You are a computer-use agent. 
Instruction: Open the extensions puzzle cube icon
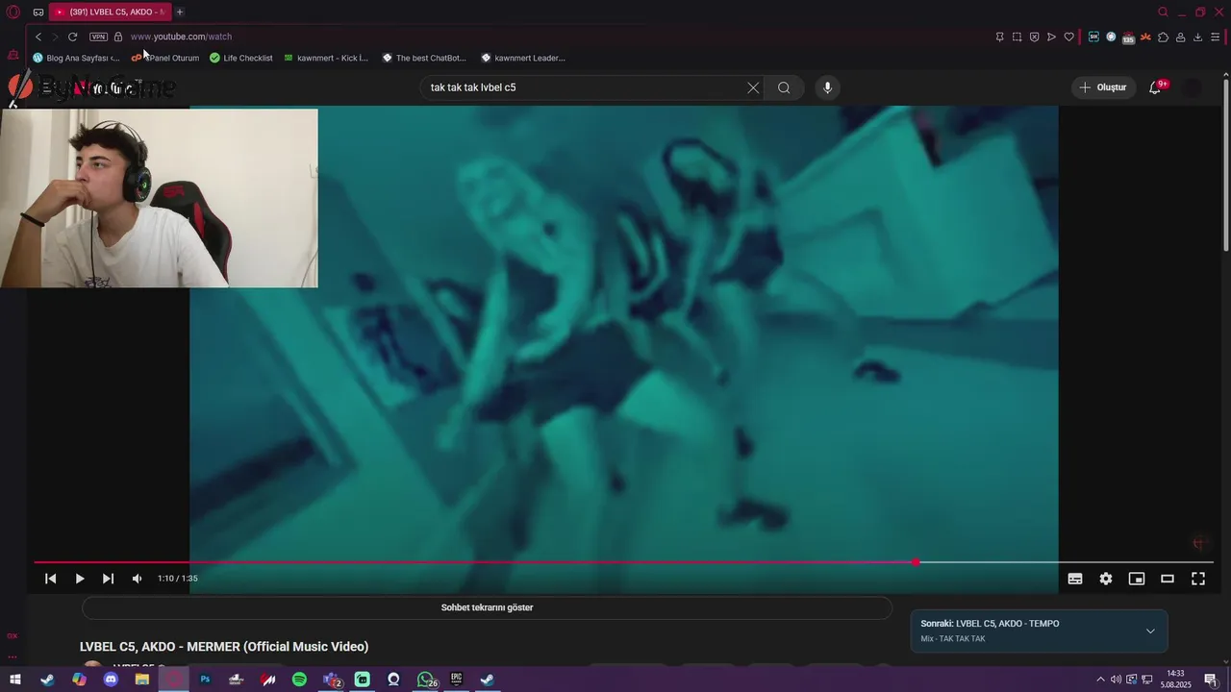(x=1163, y=37)
